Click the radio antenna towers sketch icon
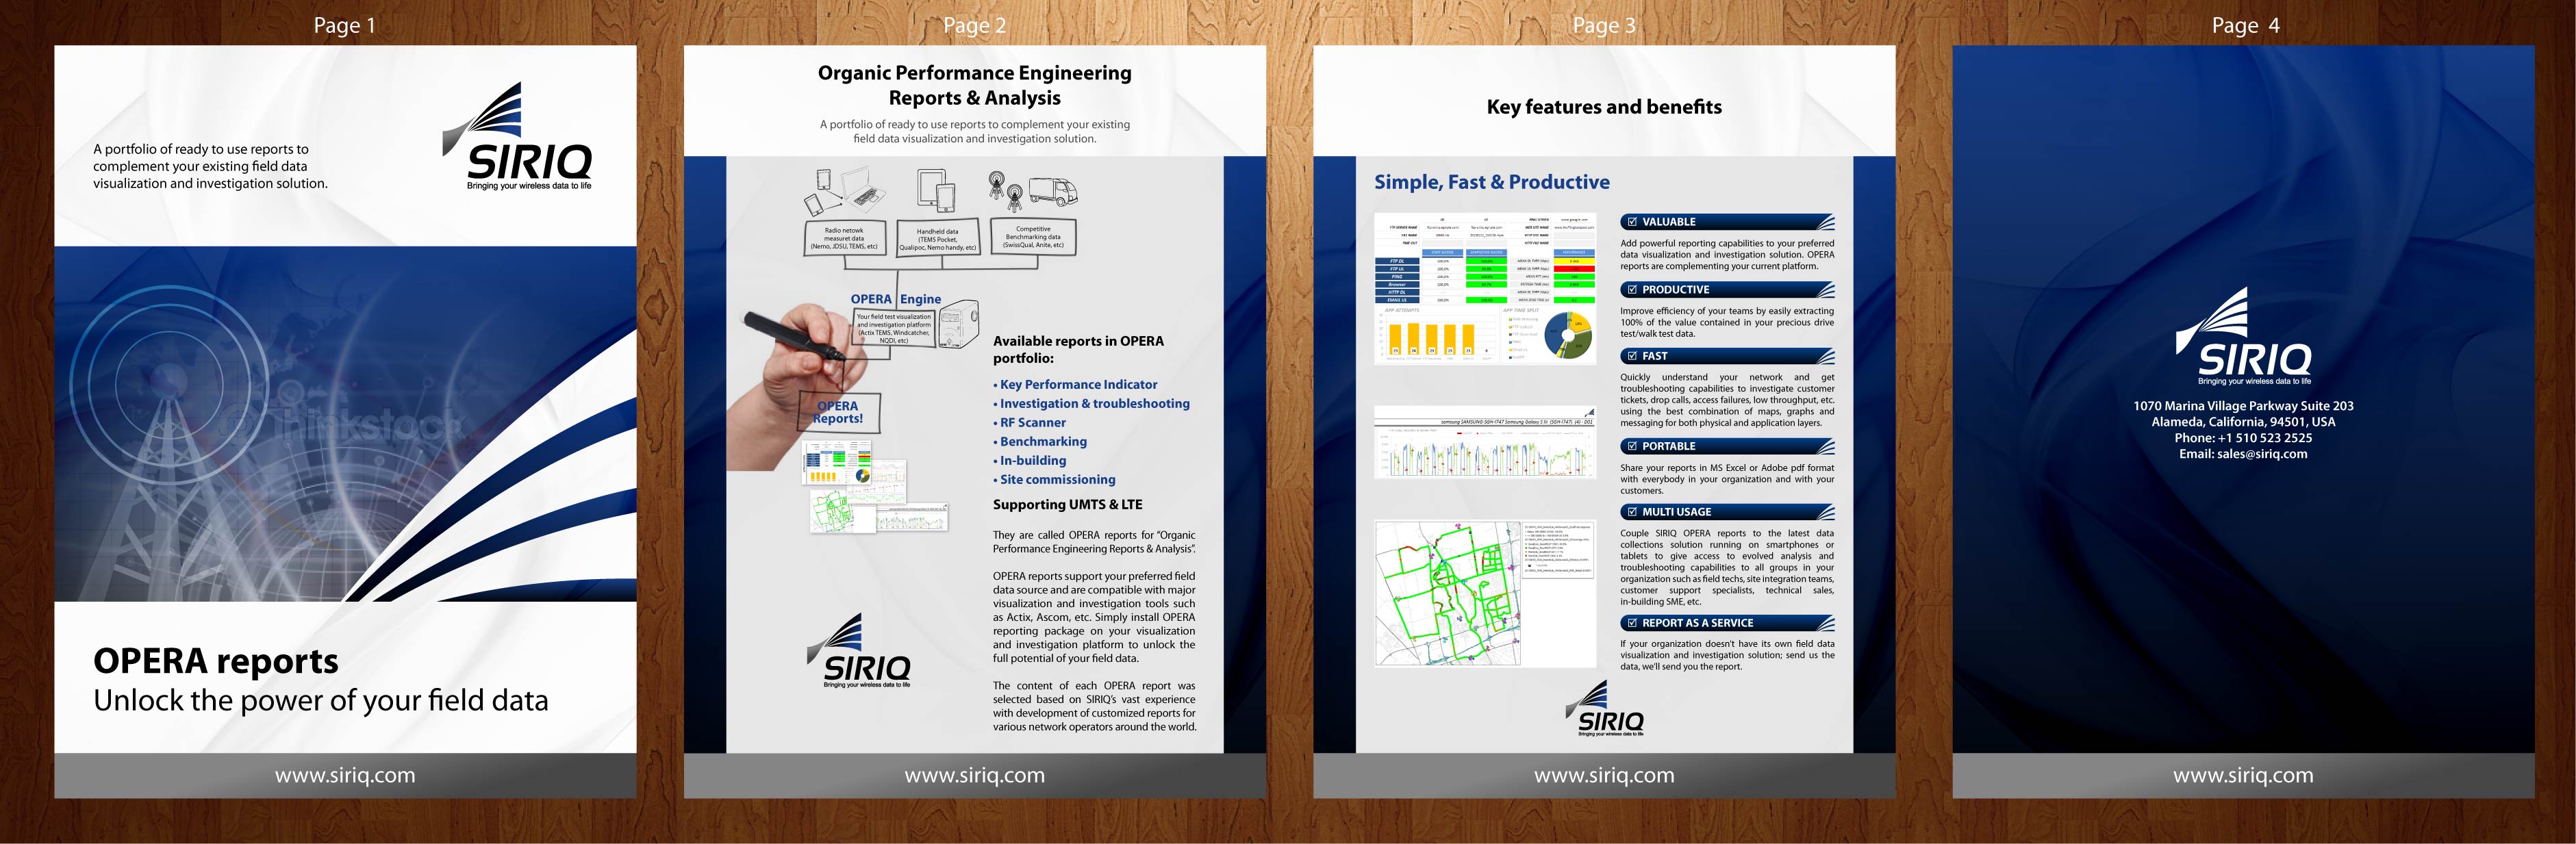The image size is (2576, 844). (1005, 190)
